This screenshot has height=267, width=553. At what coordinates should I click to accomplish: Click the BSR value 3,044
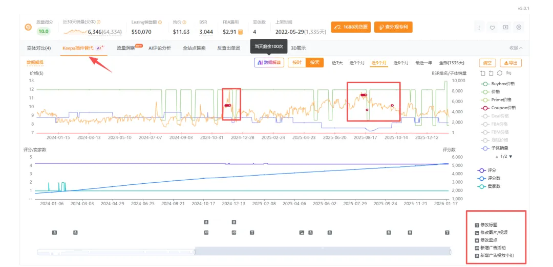206,32
